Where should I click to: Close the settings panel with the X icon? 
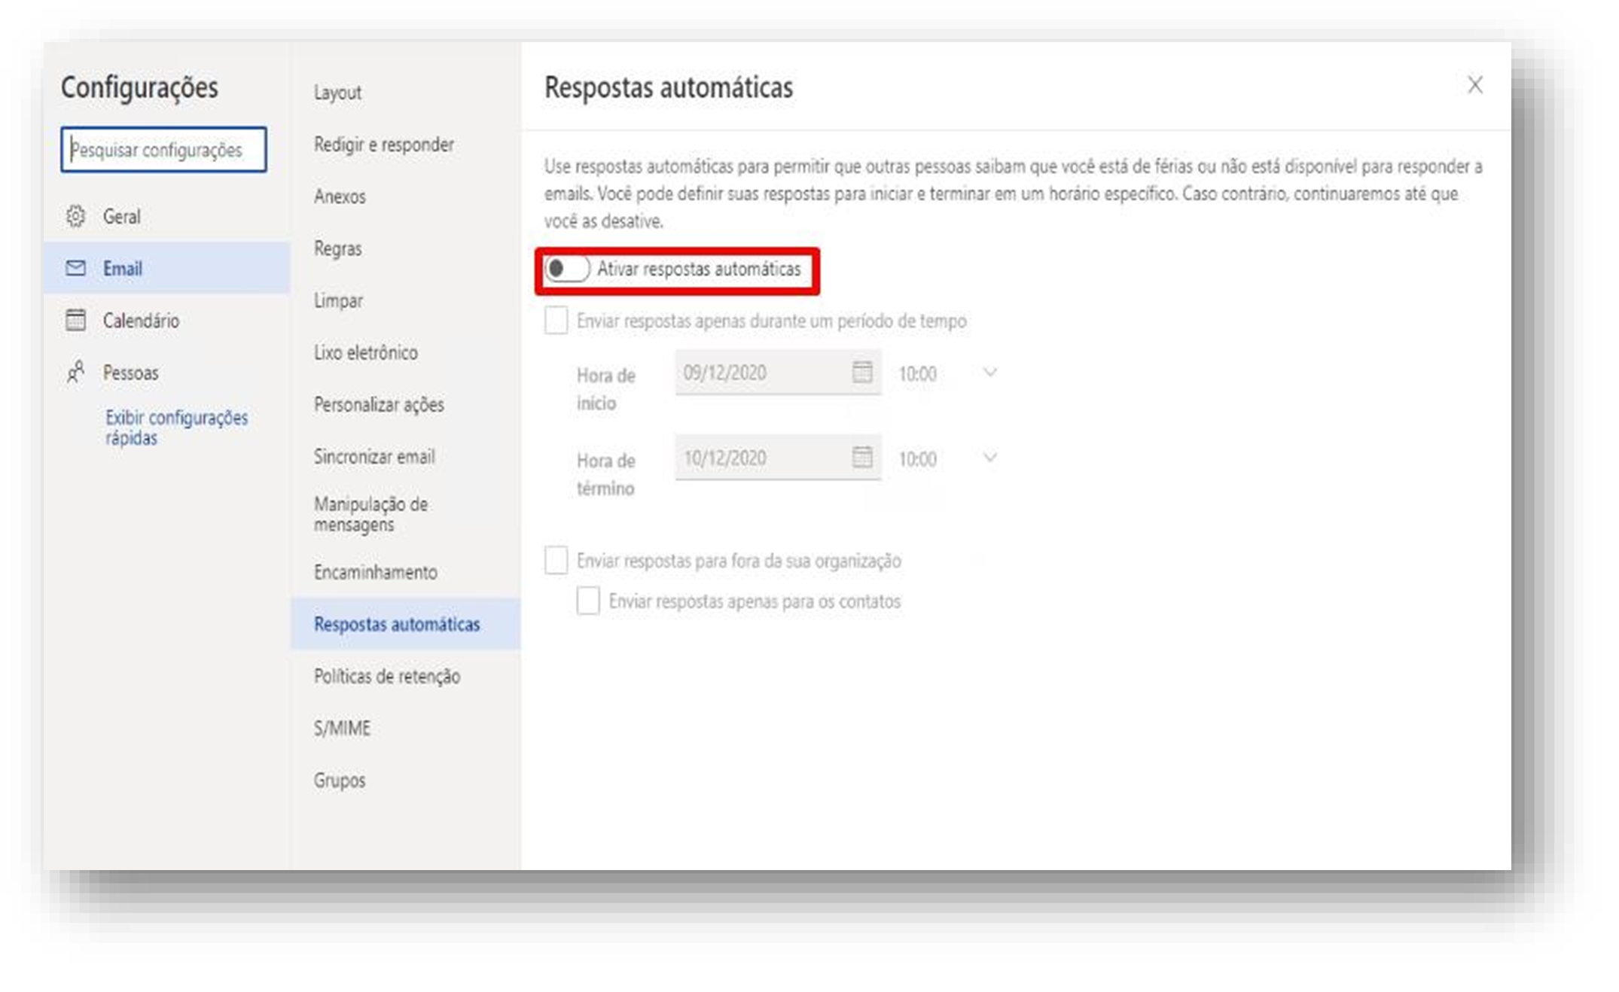[x=1475, y=85]
